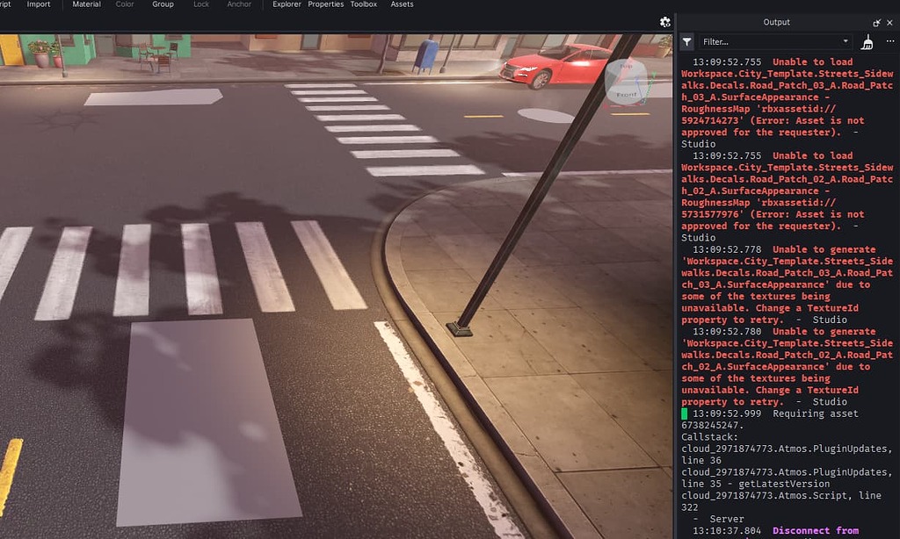Select the blue mailbox in viewport
900x539 pixels.
426,56
